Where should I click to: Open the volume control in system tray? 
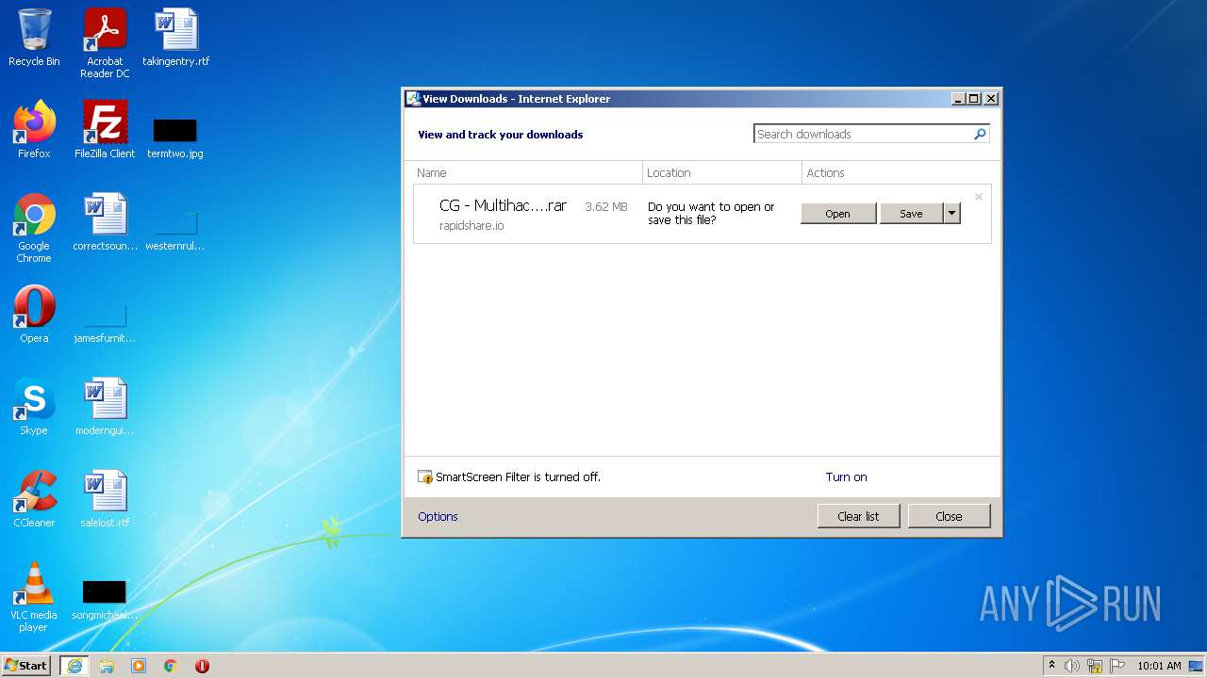tap(1072, 666)
